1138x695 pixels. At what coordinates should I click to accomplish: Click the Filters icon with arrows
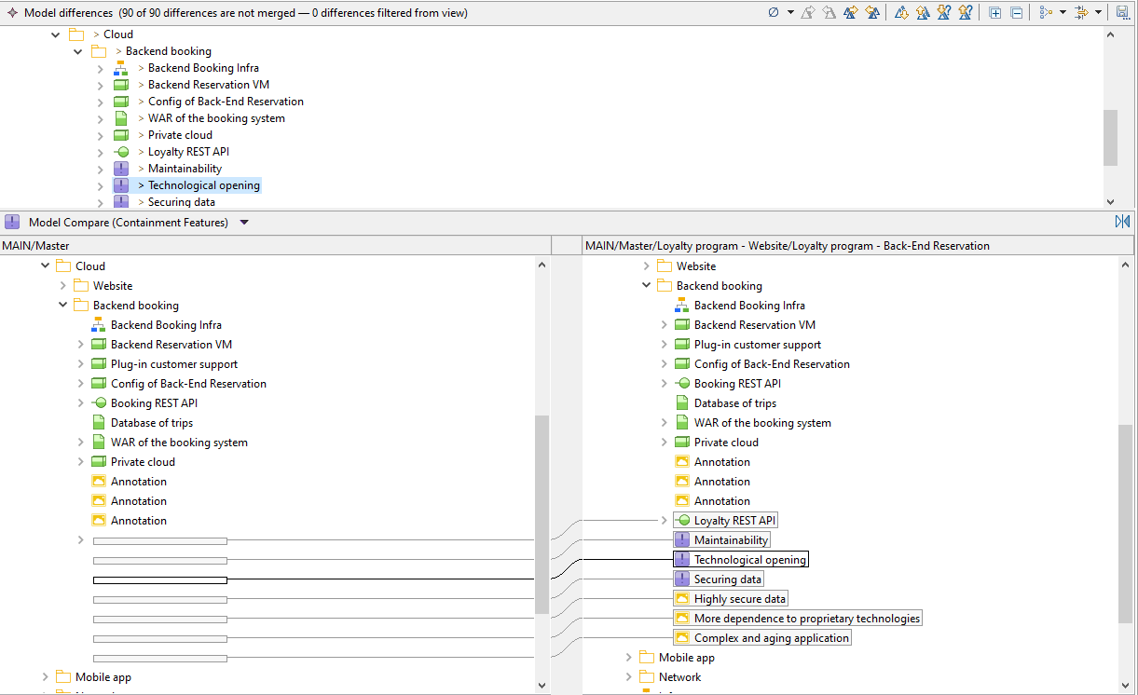(1081, 13)
